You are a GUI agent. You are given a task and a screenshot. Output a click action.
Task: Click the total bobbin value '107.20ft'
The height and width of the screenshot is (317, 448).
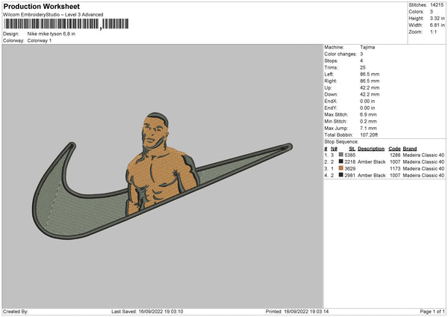[369, 135]
